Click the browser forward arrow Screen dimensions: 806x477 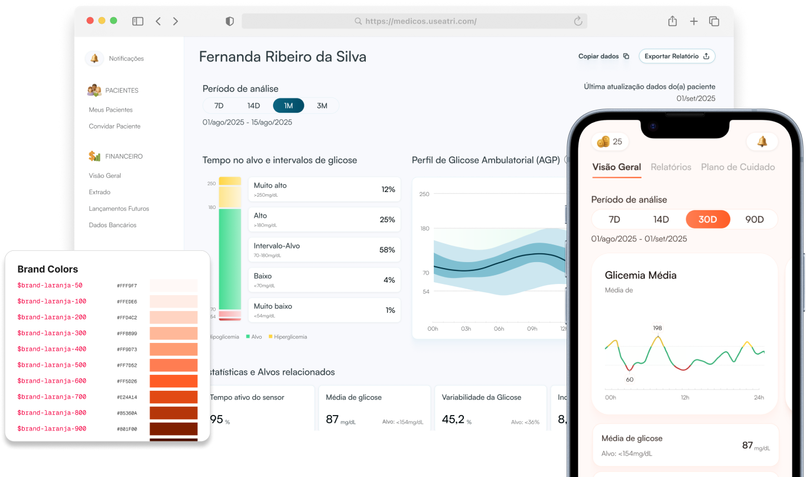point(175,21)
